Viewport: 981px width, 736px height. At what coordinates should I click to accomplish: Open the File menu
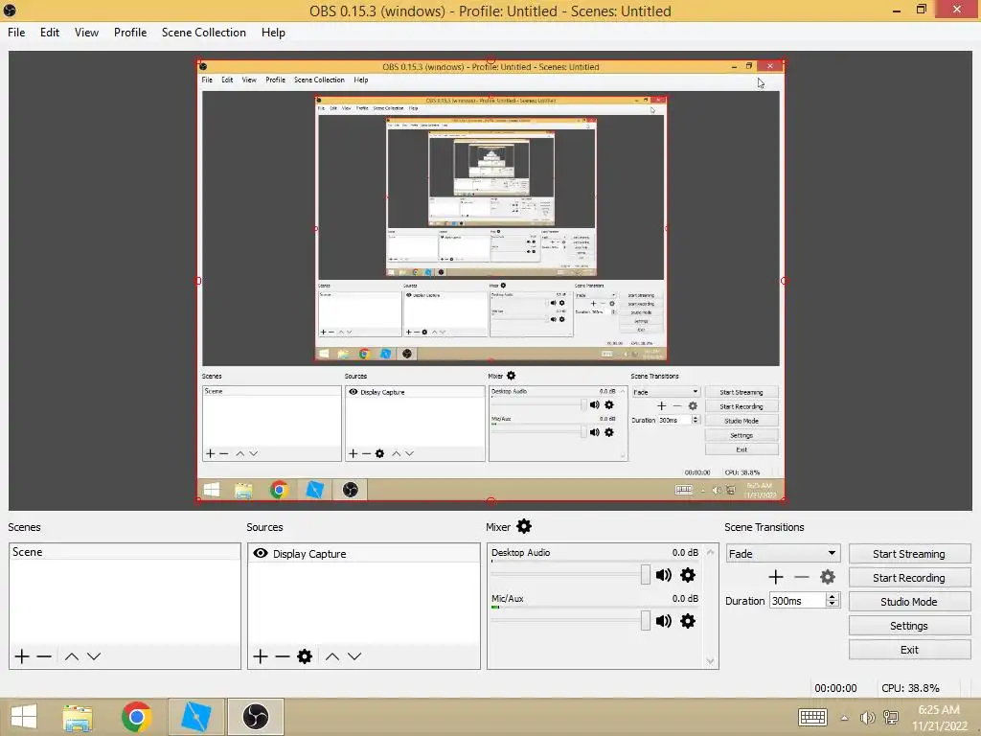[16, 33]
